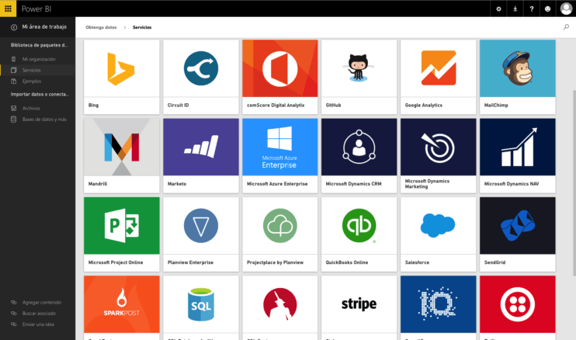The height and width of the screenshot is (340, 576).
Task: Click the download arrow icon
Action: (x=515, y=9)
